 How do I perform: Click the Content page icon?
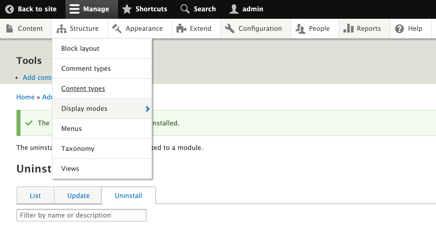9,29
